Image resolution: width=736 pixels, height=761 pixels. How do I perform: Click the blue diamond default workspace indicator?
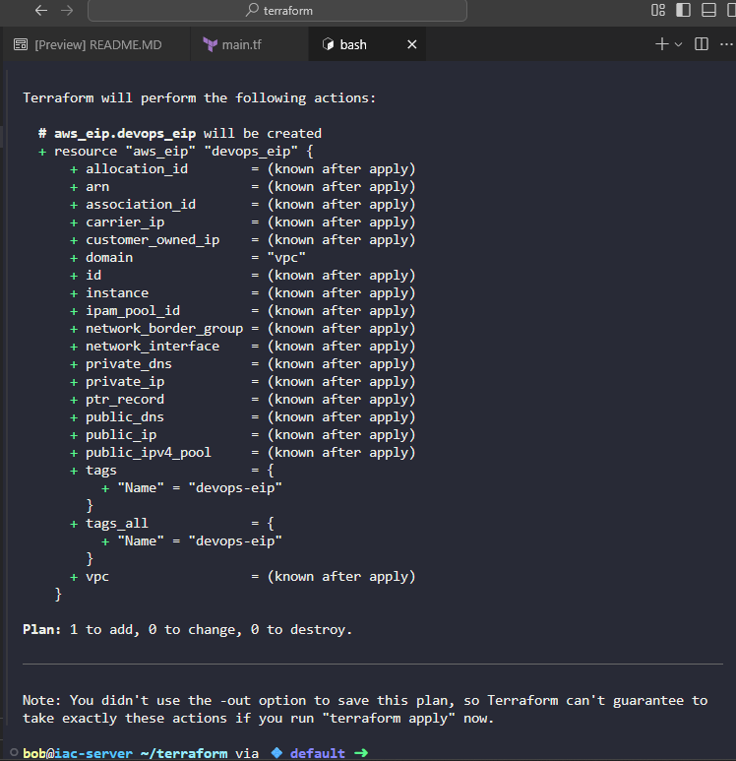(276, 753)
